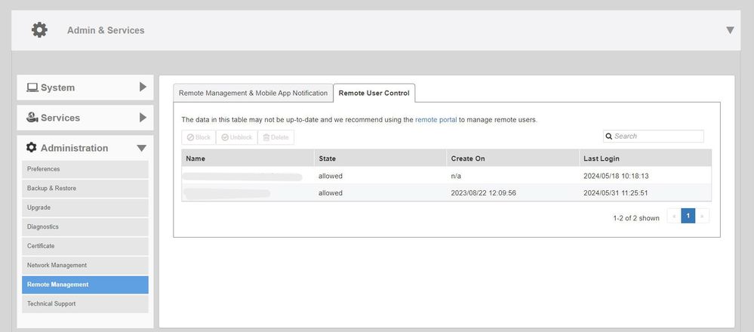The image size is (754, 332).
Task: Expand the Services section arrow
Action: (143, 118)
